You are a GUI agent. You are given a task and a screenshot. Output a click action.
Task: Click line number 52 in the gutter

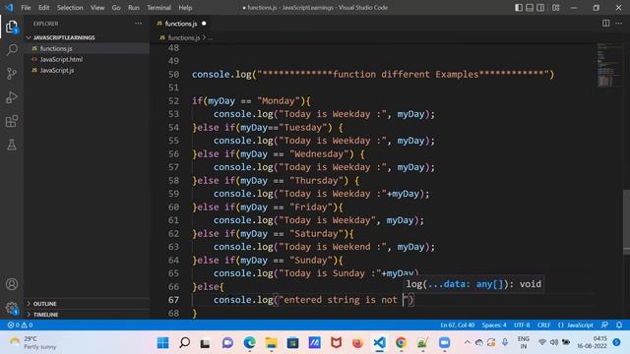[x=173, y=100]
